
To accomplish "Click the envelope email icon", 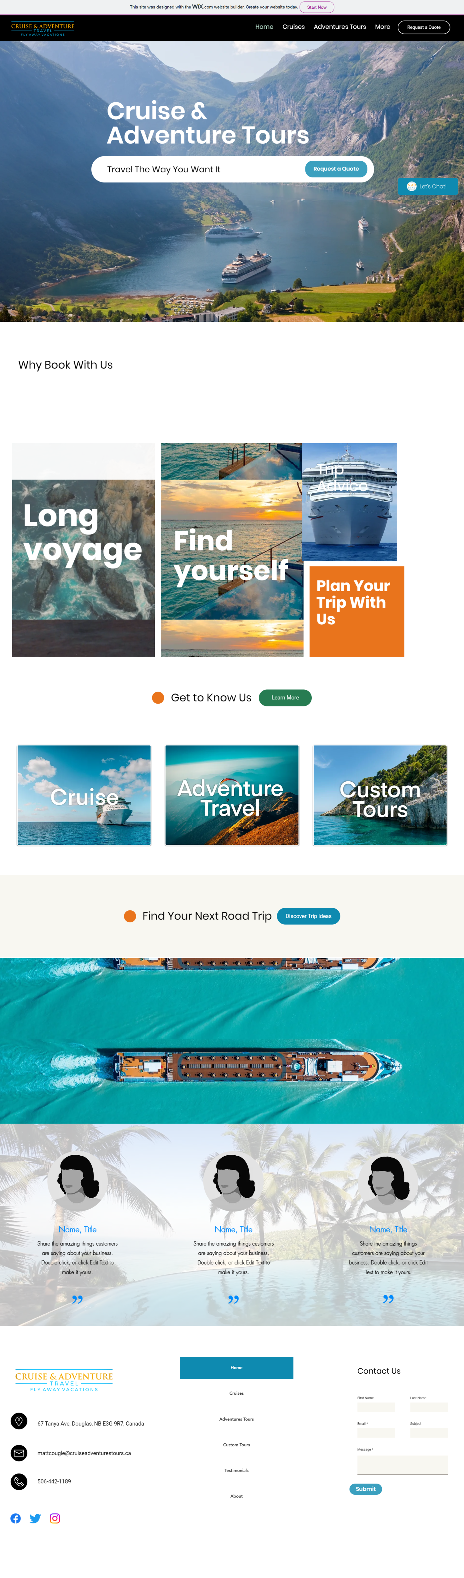I will (x=19, y=1452).
